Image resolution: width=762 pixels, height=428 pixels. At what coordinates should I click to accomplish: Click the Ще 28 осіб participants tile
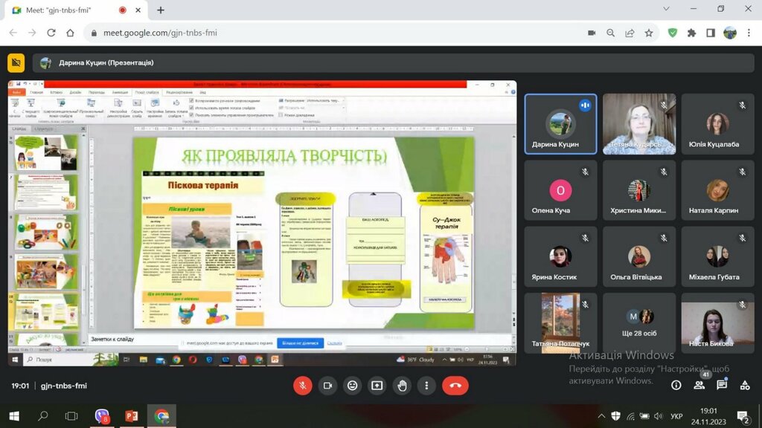[639, 322]
